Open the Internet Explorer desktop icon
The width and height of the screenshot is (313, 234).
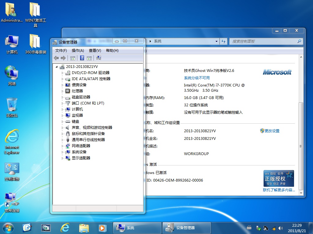click(12, 142)
